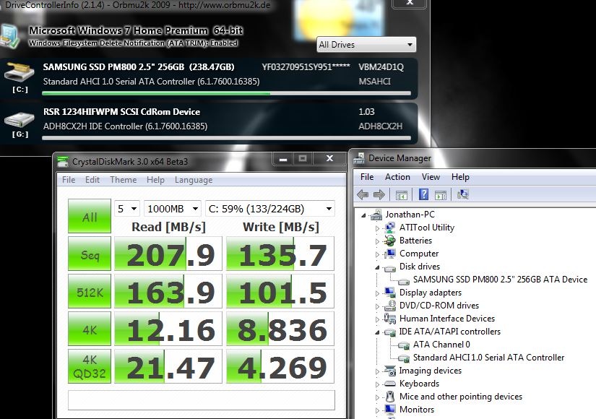Click the G: drive usage progress bar
Viewport: 596px width, 419px height.
pyautogui.click(x=227, y=138)
